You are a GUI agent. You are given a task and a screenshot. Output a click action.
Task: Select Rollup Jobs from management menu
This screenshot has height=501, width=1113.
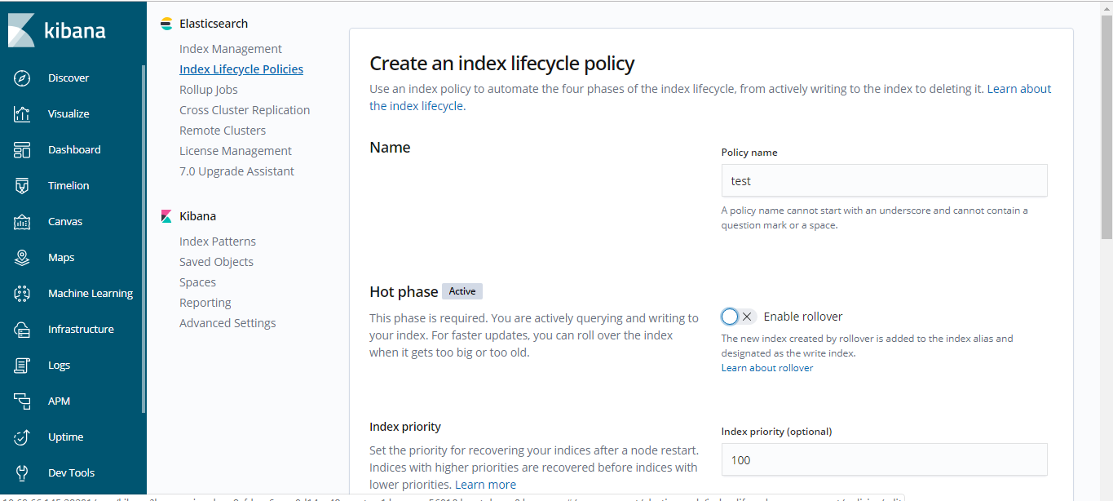[x=208, y=90]
